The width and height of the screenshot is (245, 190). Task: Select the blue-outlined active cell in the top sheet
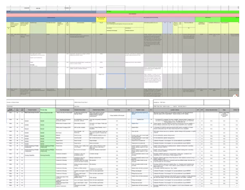tap(116, 81)
